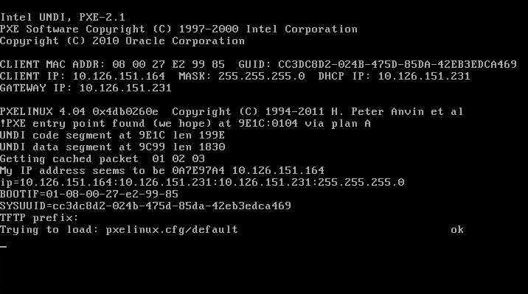Click the BOOTIF=01-08-00-27 line

89,194
